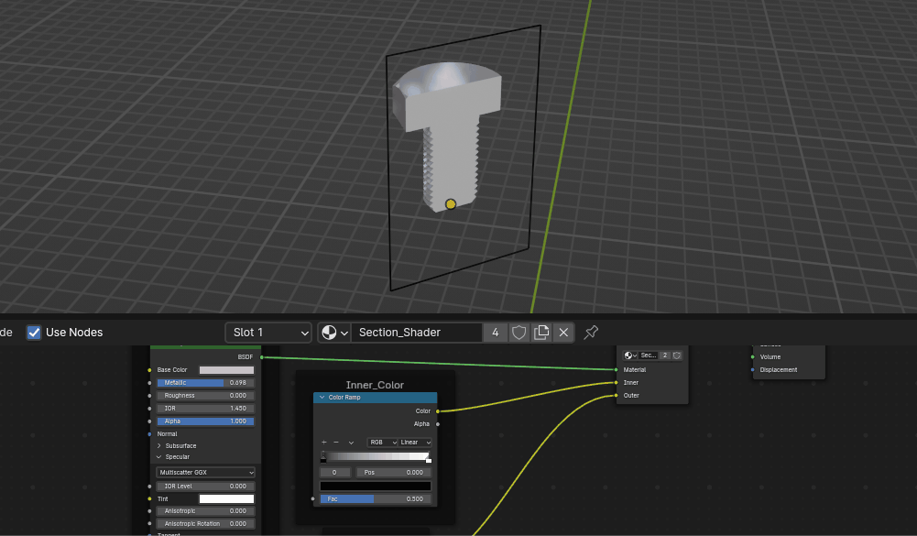Click the Color Ramp Color output socket
Viewport: 917px width, 536px height.
[x=438, y=411]
